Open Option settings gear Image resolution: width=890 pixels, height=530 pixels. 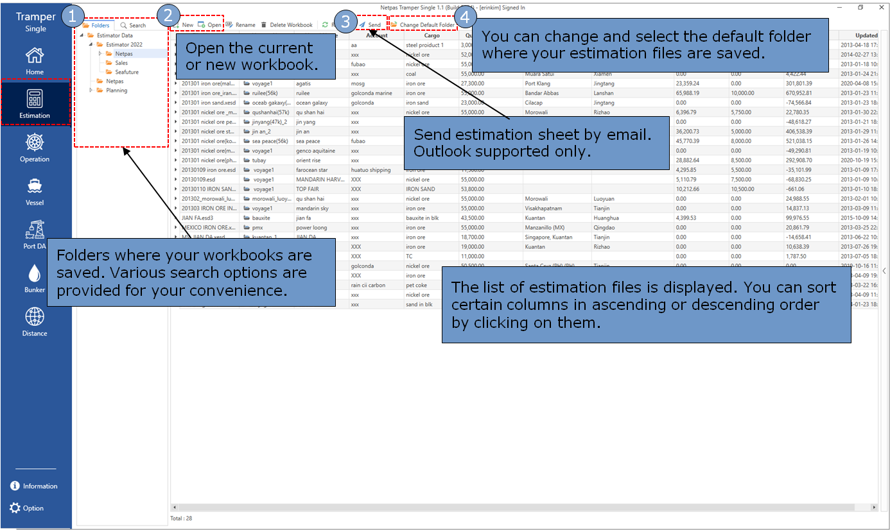coord(27,508)
